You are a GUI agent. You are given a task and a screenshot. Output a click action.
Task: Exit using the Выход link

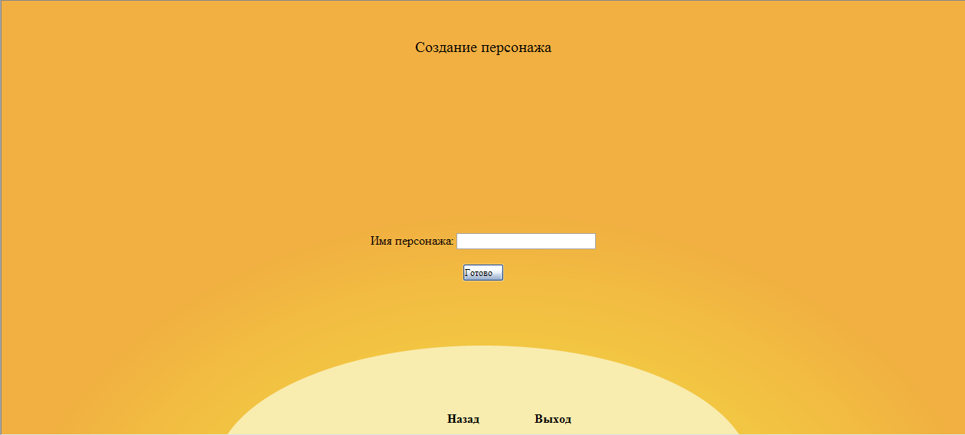tap(553, 419)
